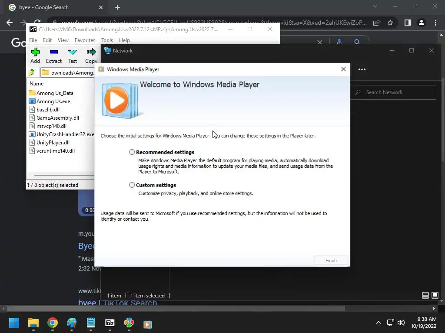The width and height of the screenshot is (445, 333).
Task: Open the Notepad app from the taskbar
Action: 91,323
